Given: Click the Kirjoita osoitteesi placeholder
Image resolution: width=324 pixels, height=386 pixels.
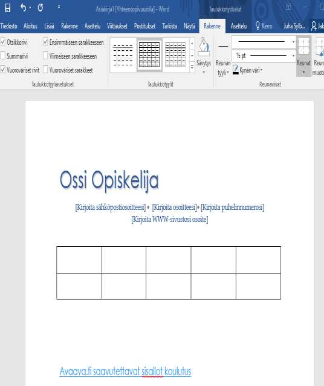Looking at the screenshot, I should pyautogui.click(x=175, y=208).
